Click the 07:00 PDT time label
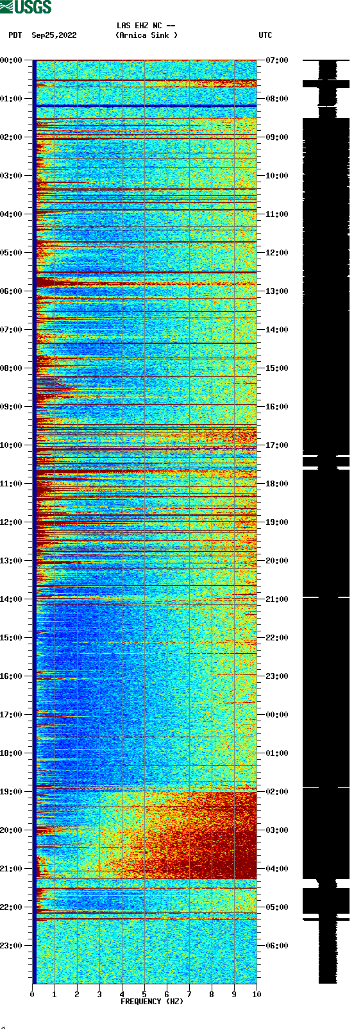This screenshot has width=354, height=1035. [x=12, y=330]
